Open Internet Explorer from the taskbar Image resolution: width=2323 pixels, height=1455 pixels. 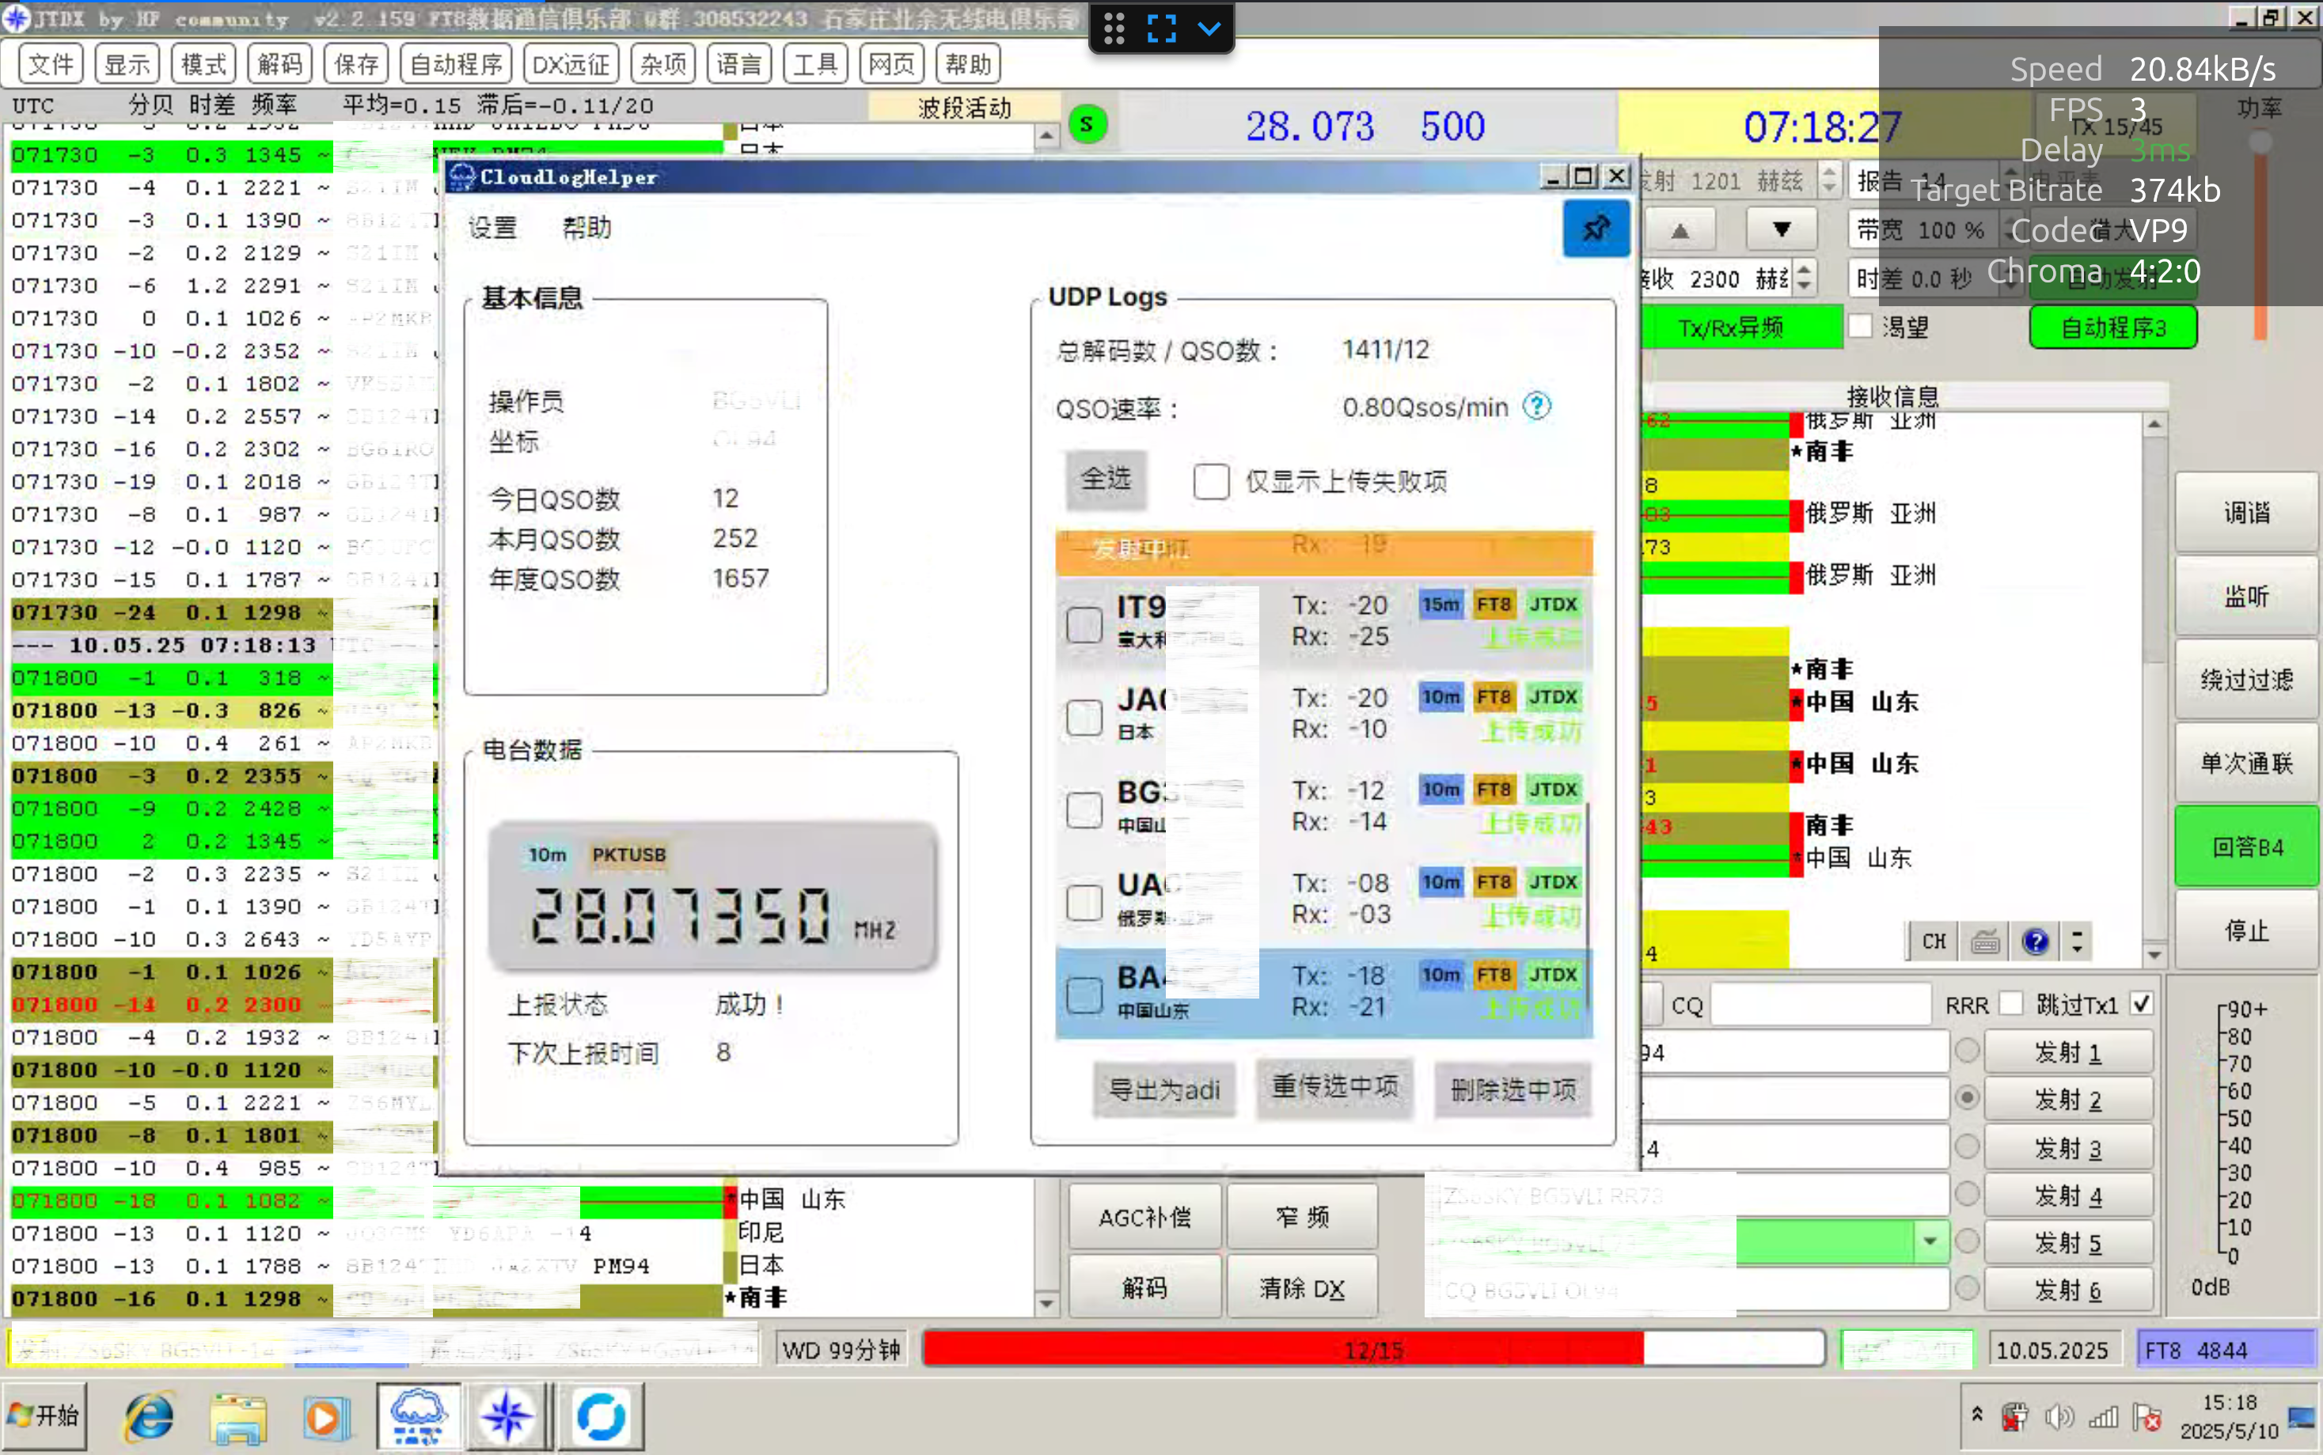coord(148,1416)
